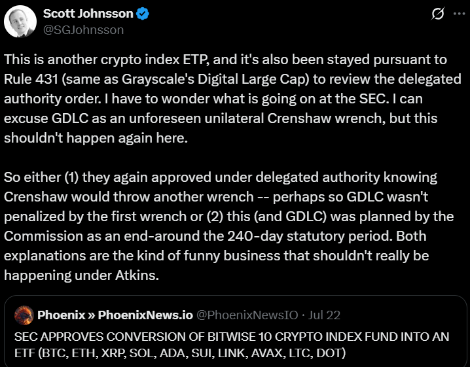Click the 'Grayscale's Digital Large Cap' phrase
The image size is (470, 367).
[215, 79]
